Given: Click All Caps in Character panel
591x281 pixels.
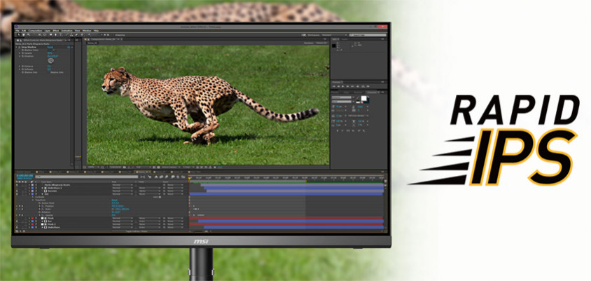Looking at the screenshot, I should (x=348, y=131).
